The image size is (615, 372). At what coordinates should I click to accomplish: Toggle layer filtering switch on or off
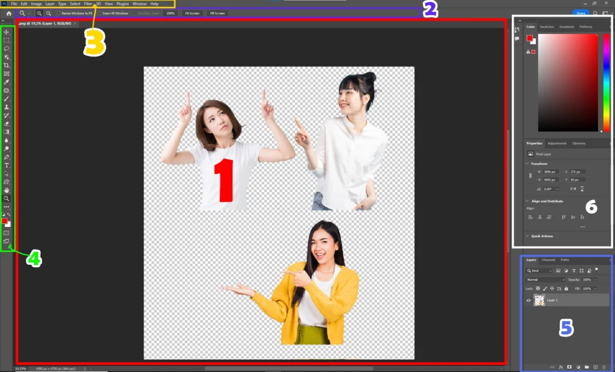[x=596, y=269]
